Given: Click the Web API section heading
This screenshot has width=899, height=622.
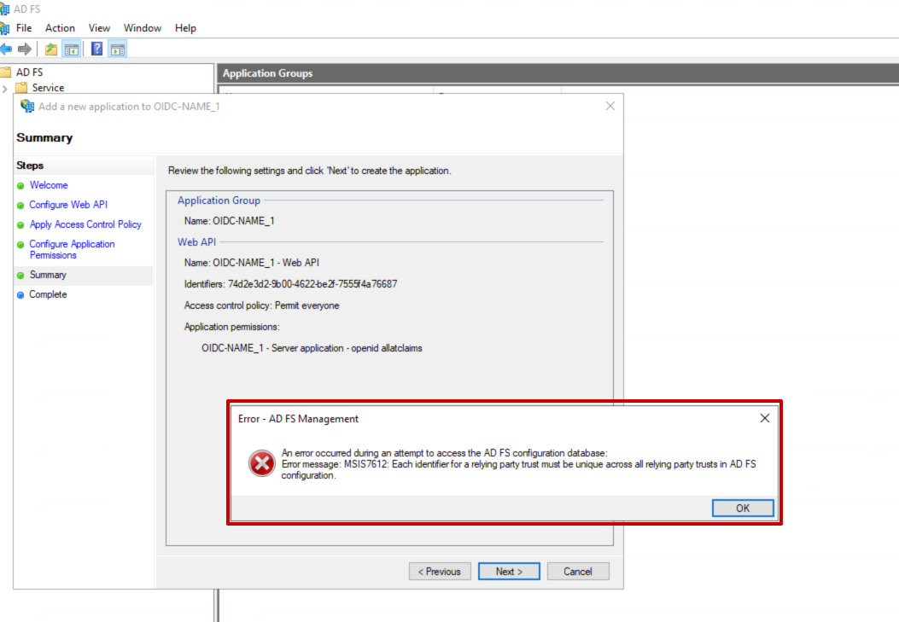Looking at the screenshot, I should pos(196,241).
